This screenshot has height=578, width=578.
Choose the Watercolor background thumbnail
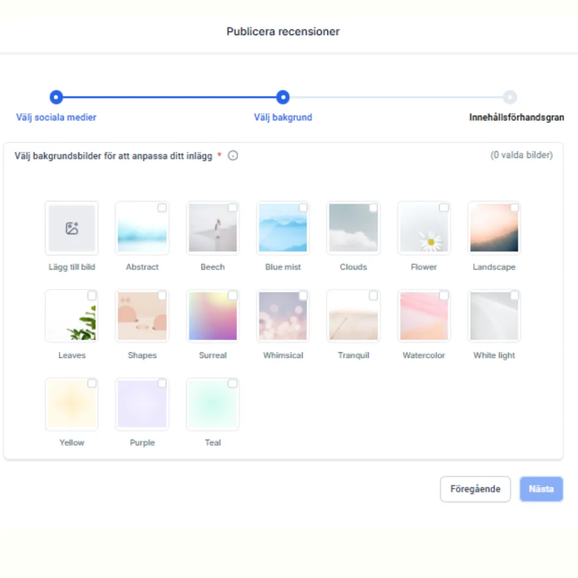(x=424, y=316)
